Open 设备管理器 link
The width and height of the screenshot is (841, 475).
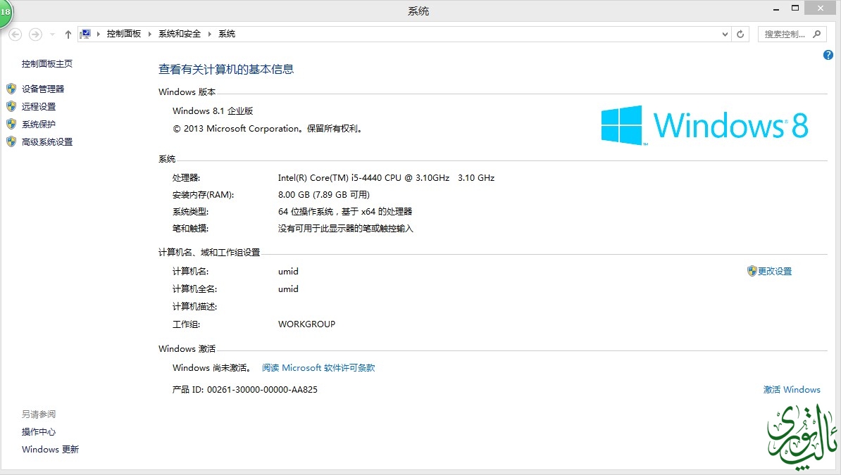(x=43, y=89)
